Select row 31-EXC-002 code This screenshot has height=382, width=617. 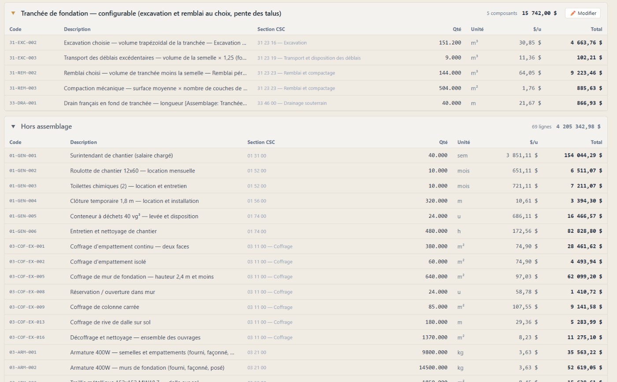pyautogui.click(x=23, y=43)
